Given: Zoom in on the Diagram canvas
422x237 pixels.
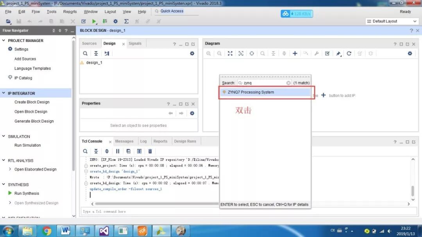Looking at the screenshot, I should [209, 53].
